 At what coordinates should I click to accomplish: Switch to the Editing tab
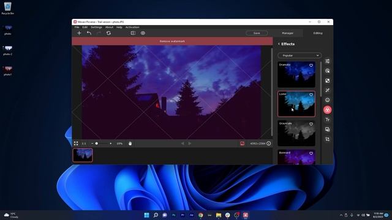point(318,33)
